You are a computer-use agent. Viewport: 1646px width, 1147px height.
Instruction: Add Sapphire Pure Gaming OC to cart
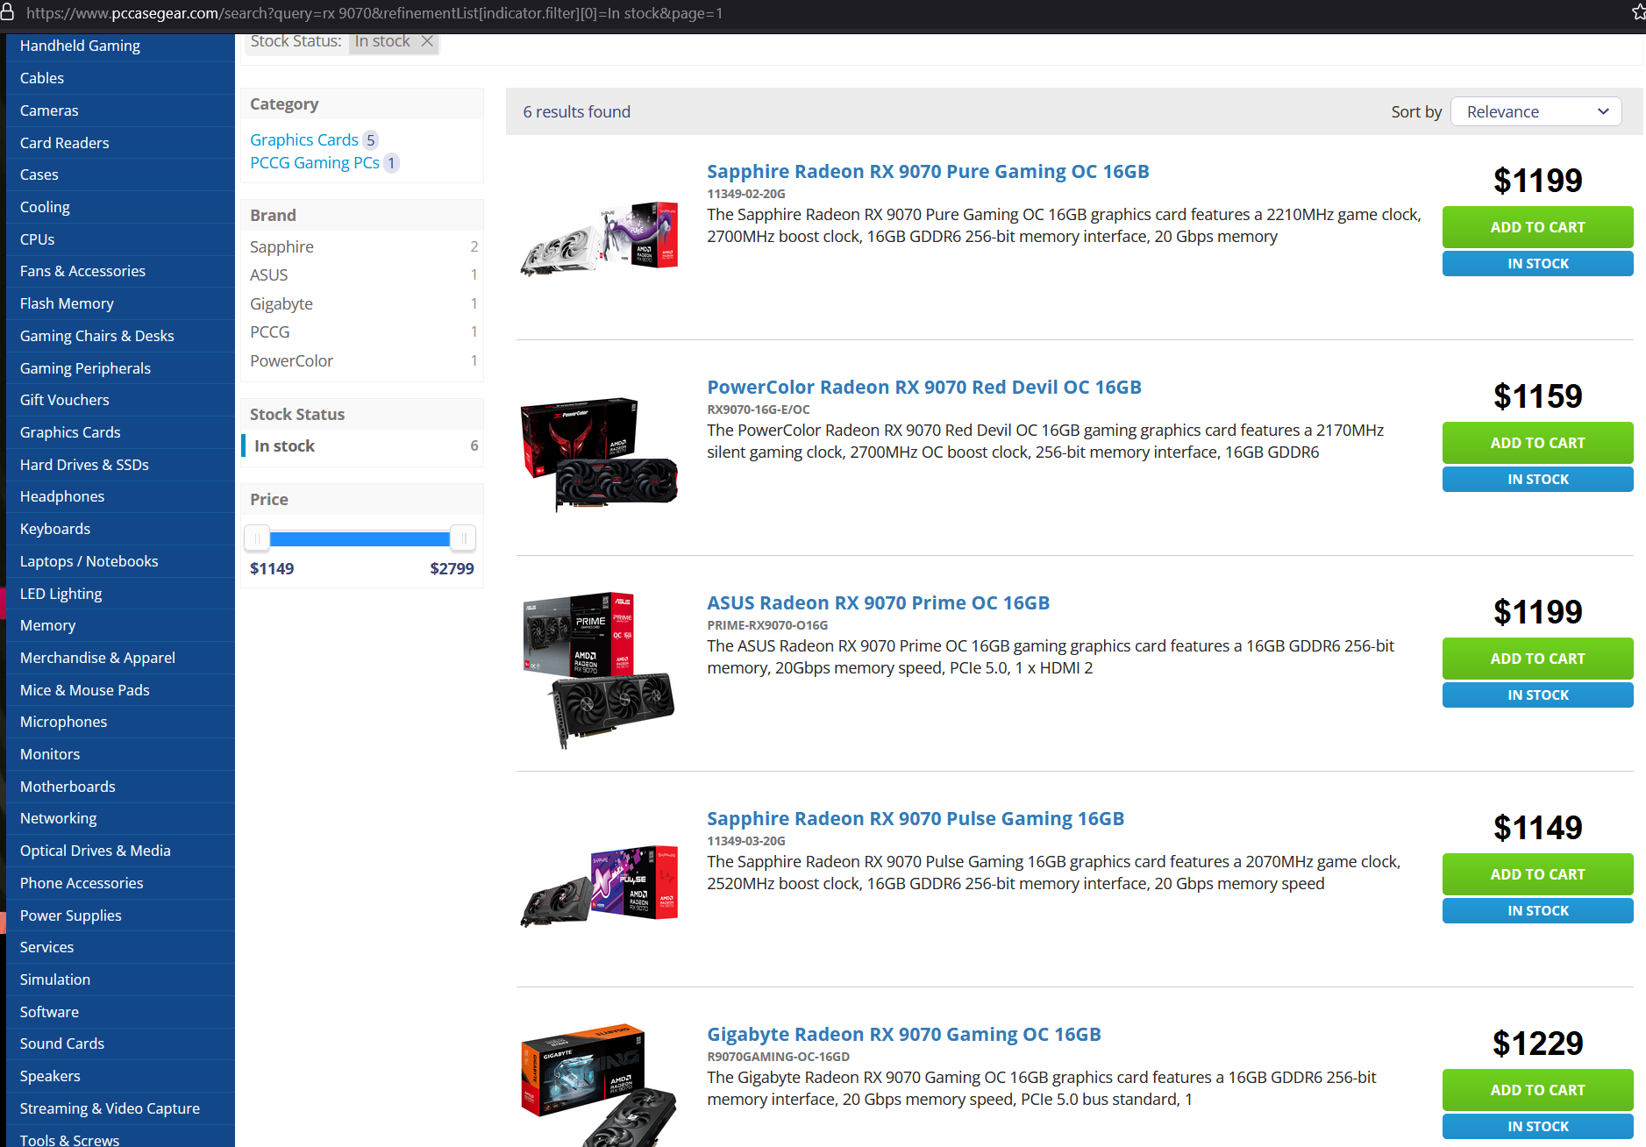tap(1537, 227)
